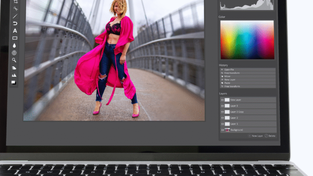Select Free transform step right after Open file
Viewport: 313px width, 176px height.
click(248, 73)
